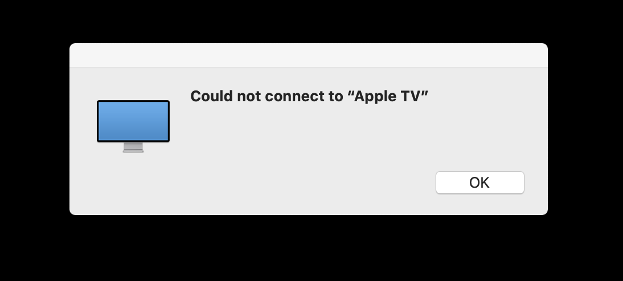Image resolution: width=623 pixels, height=281 pixels.
Task: Click the AirPlay display icon in the alert
Action: pos(133,126)
